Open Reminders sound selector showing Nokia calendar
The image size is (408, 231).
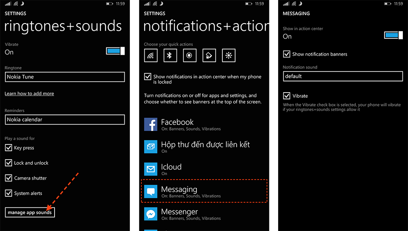65,119
